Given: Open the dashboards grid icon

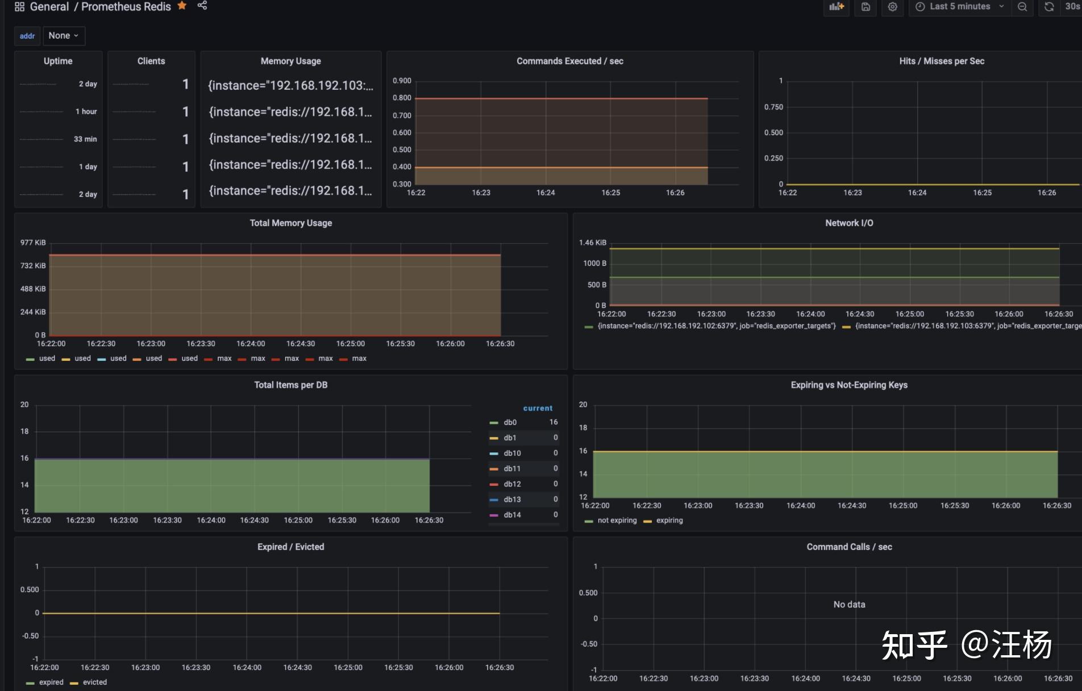Looking at the screenshot, I should click(x=19, y=7).
